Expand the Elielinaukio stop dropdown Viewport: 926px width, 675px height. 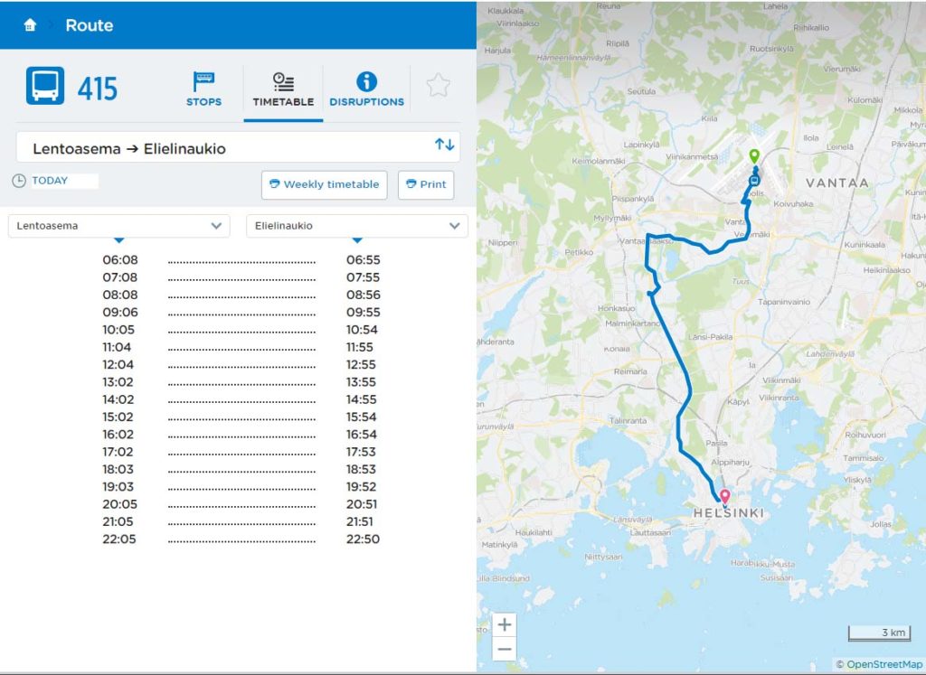point(356,226)
